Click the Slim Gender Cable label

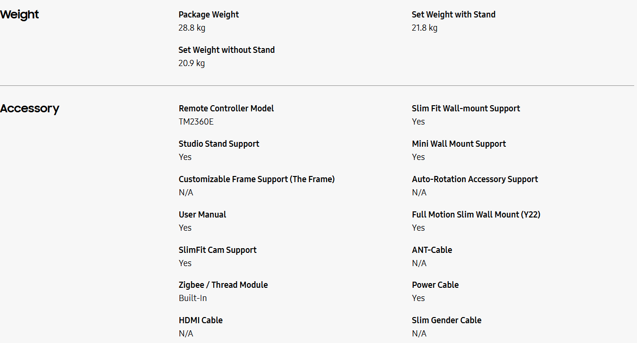pyautogui.click(x=446, y=320)
